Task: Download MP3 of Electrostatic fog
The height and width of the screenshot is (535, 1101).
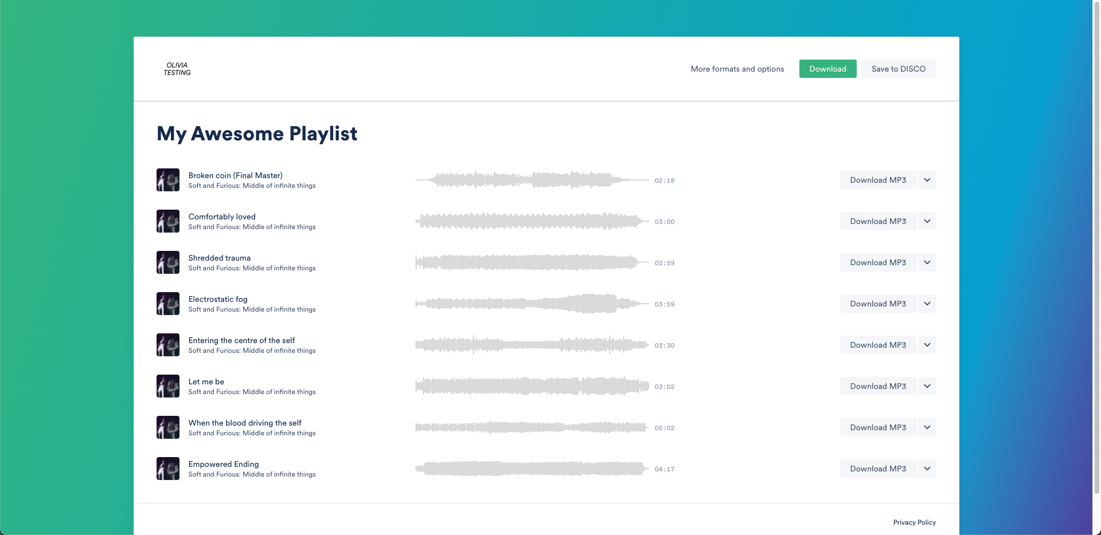Action: click(878, 304)
